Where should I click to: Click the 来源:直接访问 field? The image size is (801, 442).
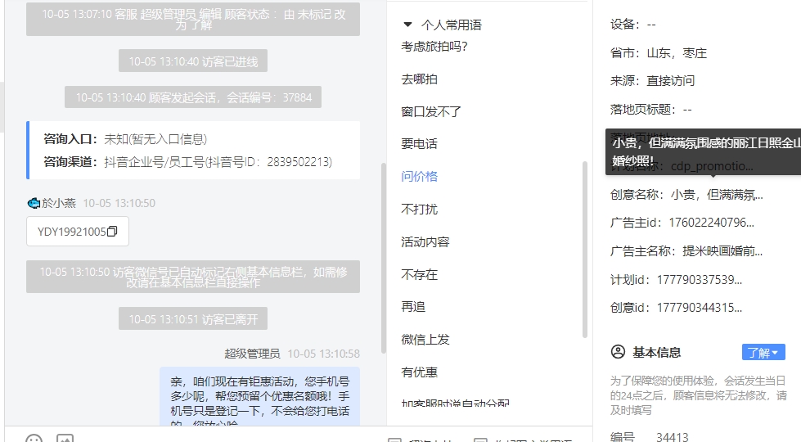click(x=652, y=81)
